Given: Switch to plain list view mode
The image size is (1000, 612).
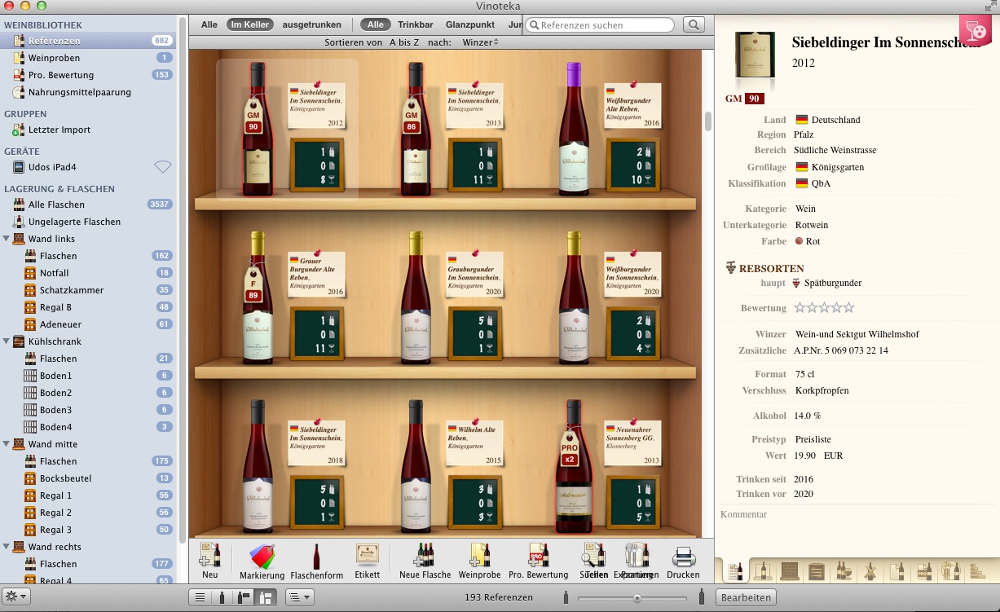Looking at the screenshot, I should coord(200,597).
